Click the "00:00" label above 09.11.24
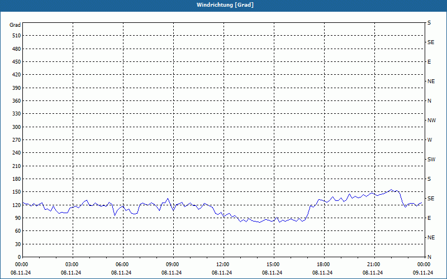 pos(424,264)
